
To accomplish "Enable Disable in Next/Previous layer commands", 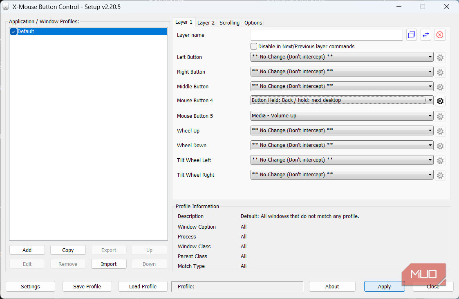I will (254, 46).
